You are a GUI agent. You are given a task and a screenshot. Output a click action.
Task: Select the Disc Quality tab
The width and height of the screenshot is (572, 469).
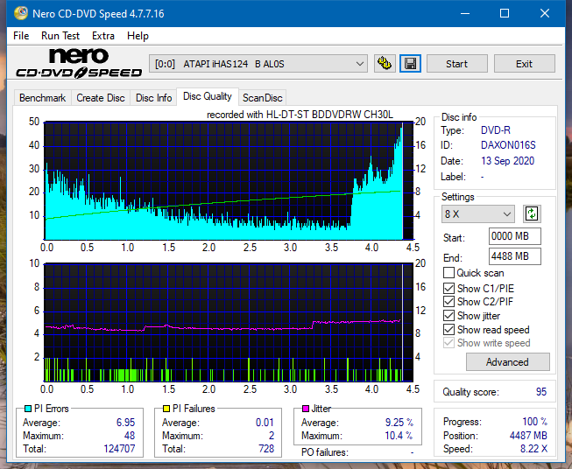tap(208, 96)
